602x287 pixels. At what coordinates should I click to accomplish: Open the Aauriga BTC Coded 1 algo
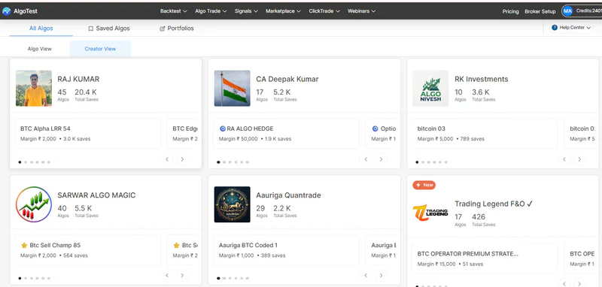(x=286, y=250)
